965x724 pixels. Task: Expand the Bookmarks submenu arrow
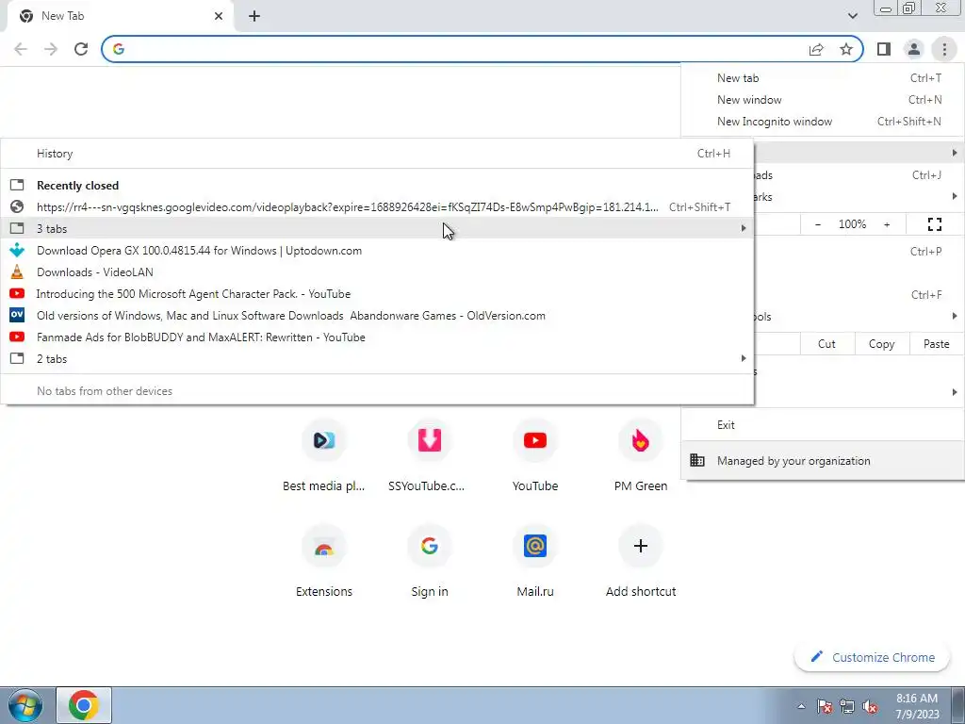[954, 196]
